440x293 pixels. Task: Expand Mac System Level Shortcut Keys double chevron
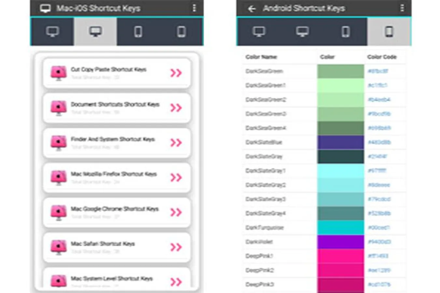[176, 282]
